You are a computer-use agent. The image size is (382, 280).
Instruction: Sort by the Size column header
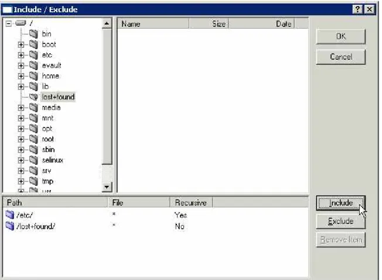(209, 24)
